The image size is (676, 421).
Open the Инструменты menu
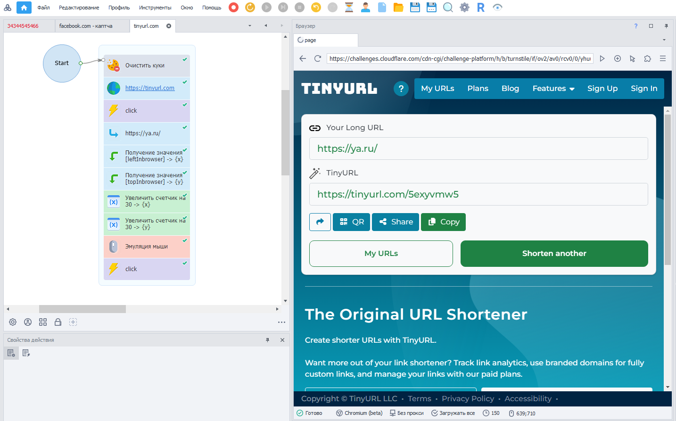coord(155,8)
